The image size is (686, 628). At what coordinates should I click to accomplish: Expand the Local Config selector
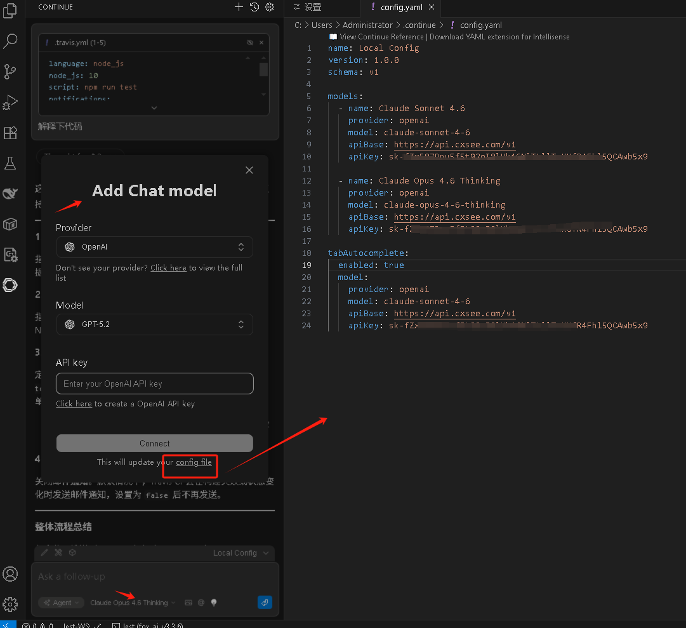point(241,553)
